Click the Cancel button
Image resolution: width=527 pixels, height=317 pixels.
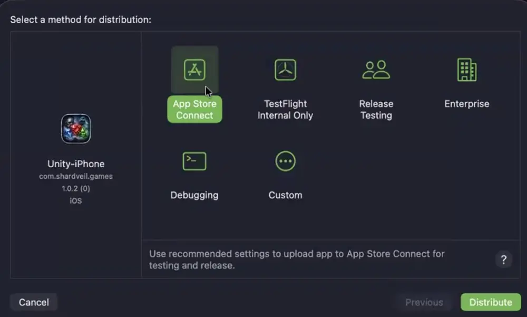[x=34, y=302]
